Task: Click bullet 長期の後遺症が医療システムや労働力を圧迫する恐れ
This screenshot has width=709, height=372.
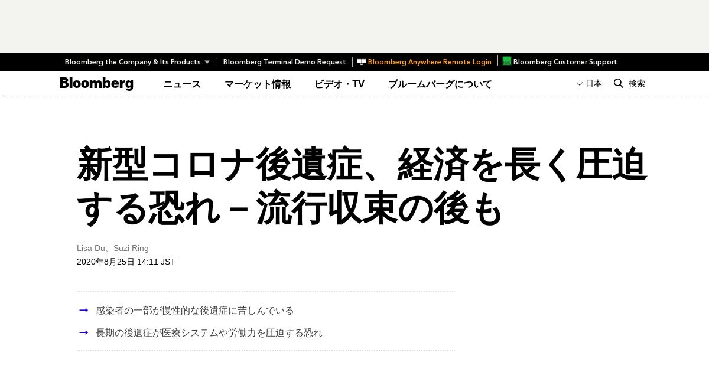Action: coord(209,332)
